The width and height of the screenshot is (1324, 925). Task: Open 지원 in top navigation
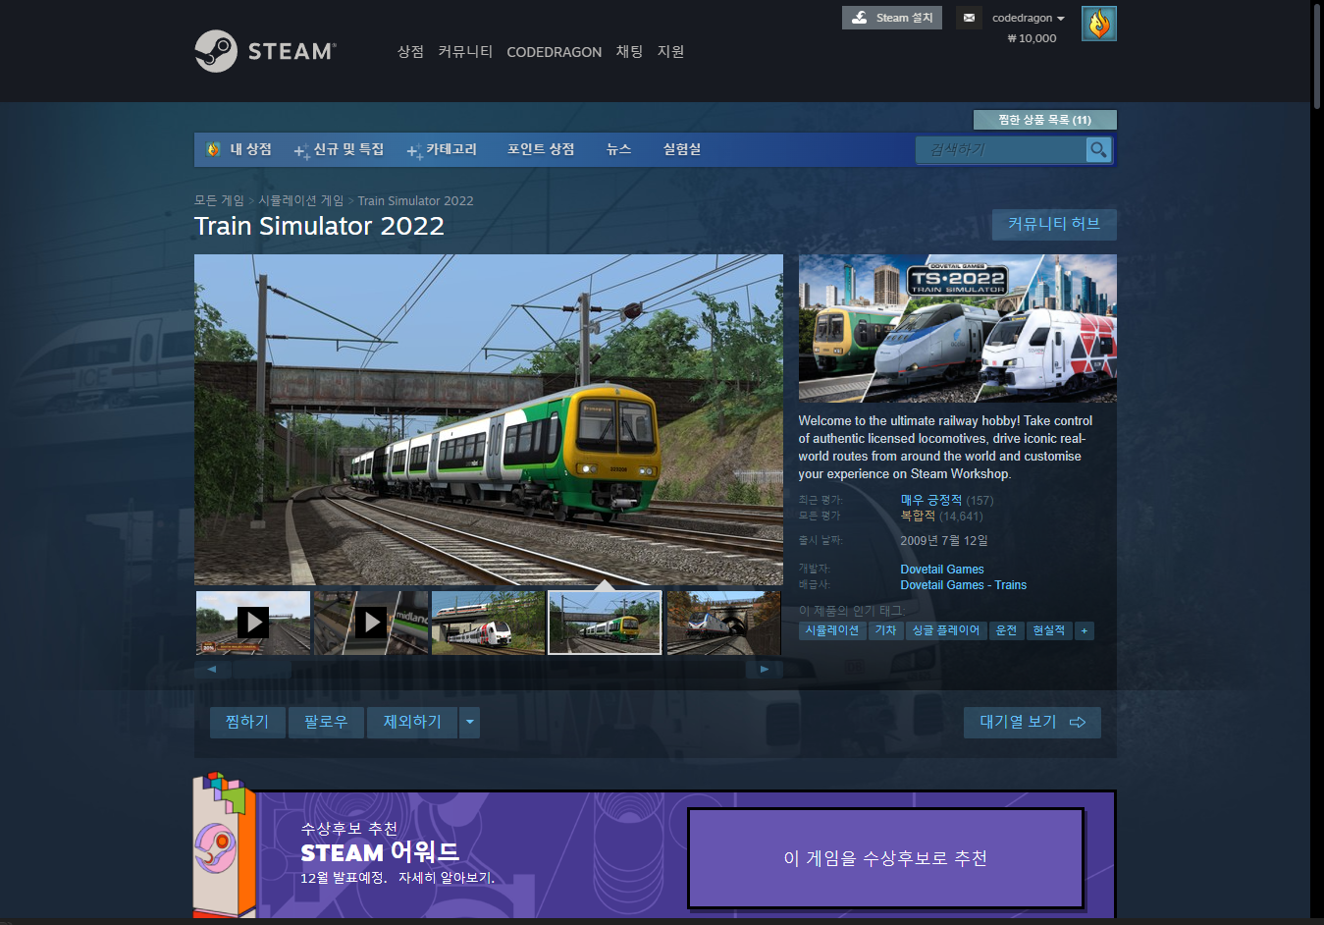[670, 51]
